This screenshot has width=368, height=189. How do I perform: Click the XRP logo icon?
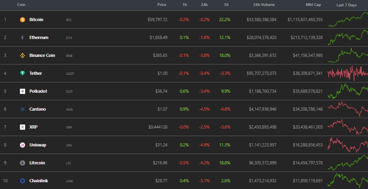22,127
